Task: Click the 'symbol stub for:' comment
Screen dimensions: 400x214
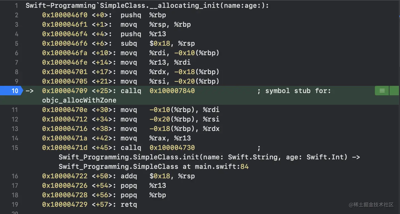Action: point(298,91)
